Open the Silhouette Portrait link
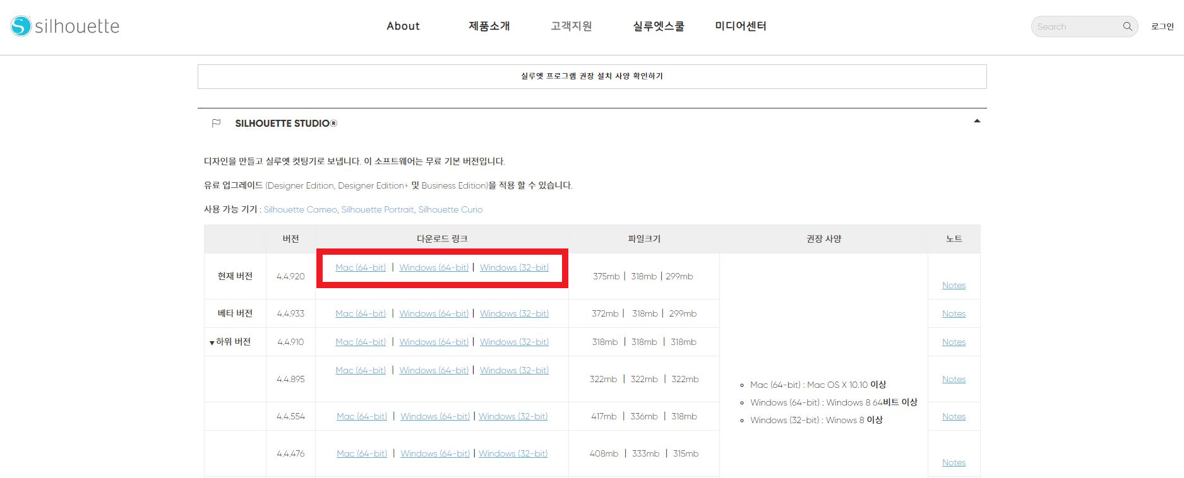The image size is (1184, 478). tap(378, 209)
